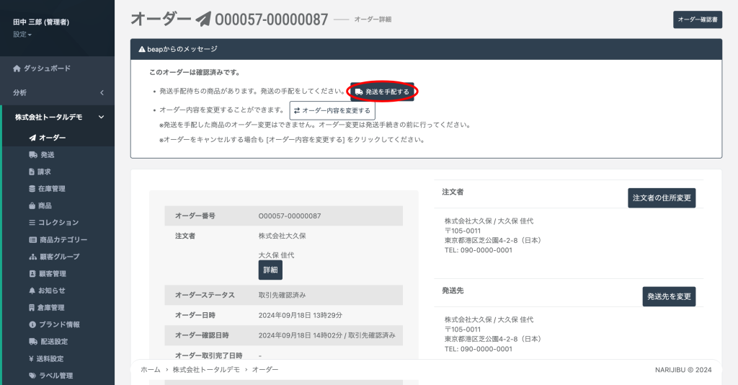Click オーダー内容を変更する button
The height and width of the screenshot is (385, 738).
click(332, 110)
